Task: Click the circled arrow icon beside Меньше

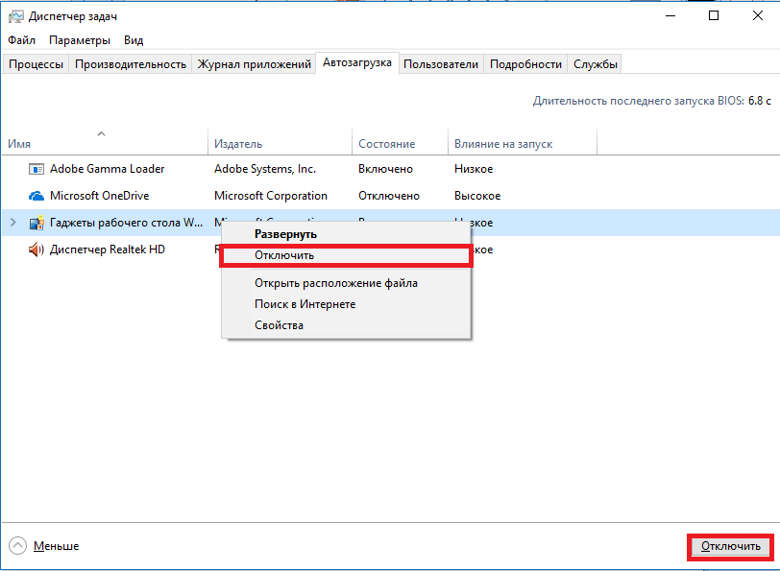Action: (18, 546)
